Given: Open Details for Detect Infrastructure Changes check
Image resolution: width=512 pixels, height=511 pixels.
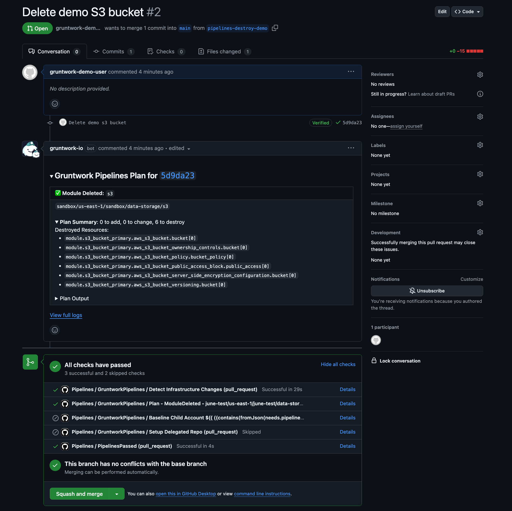Looking at the screenshot, I should coord(347,390).
